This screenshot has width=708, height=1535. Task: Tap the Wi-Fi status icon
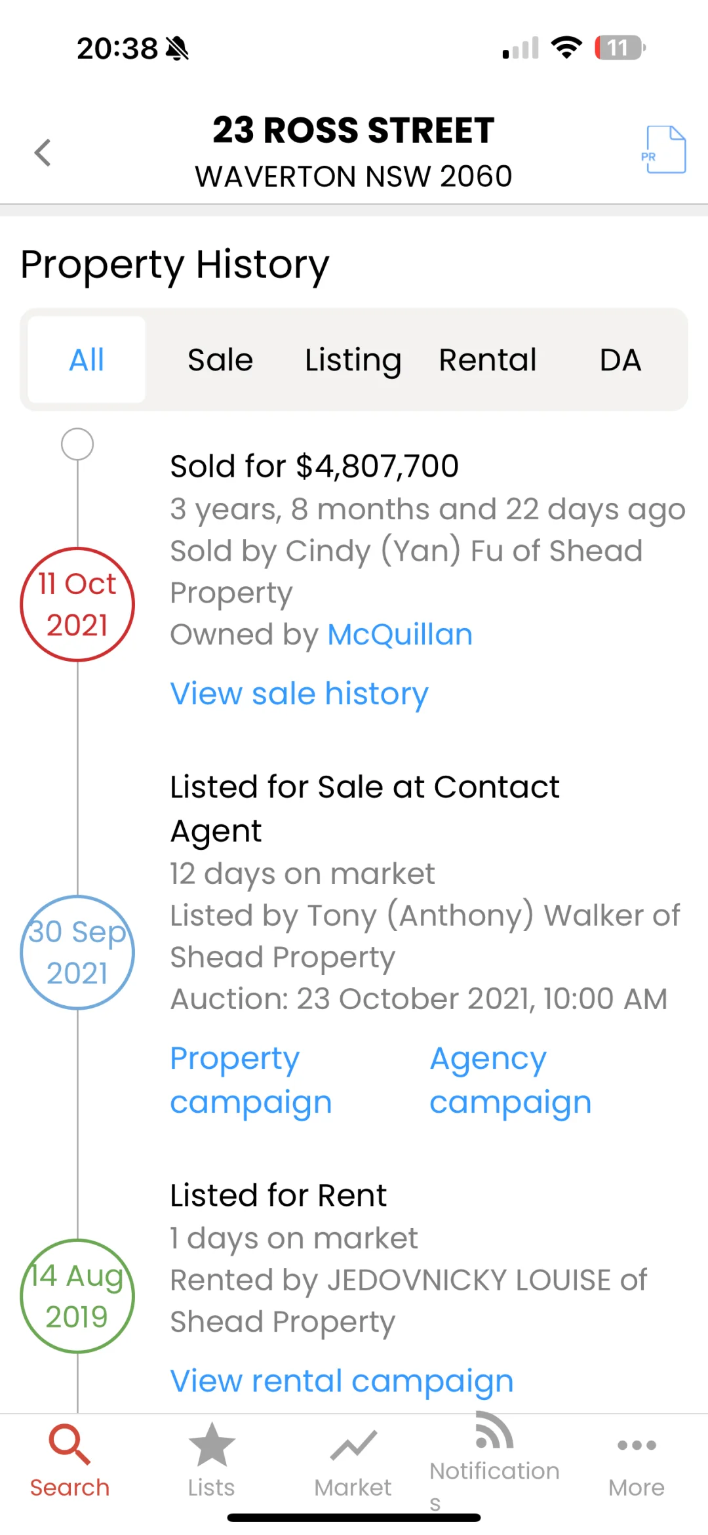click(x=567, y=47)
